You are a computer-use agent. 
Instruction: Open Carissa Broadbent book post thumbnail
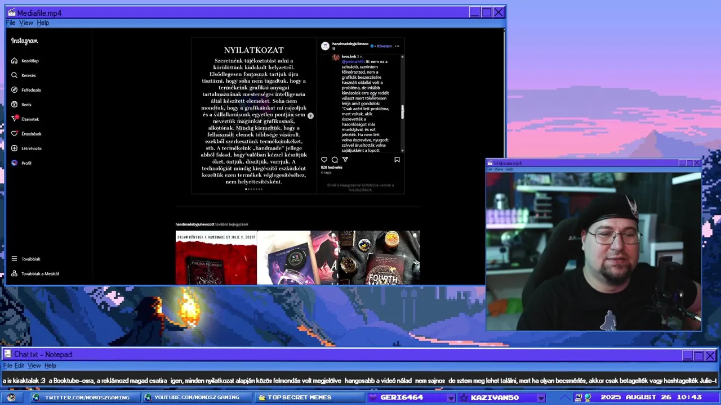[x=216, y=258]
